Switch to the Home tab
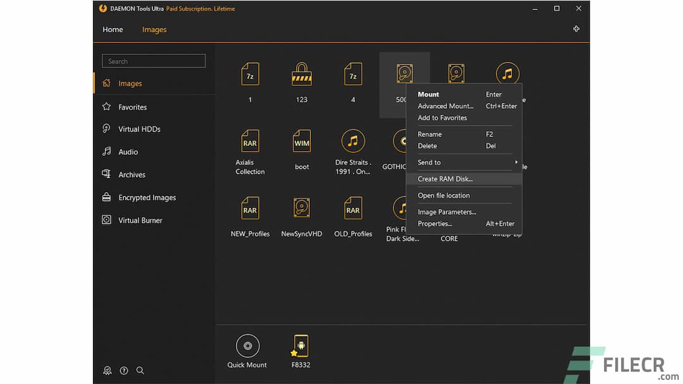The height and width of the screenshot is (384, 683). pos(113,30)
